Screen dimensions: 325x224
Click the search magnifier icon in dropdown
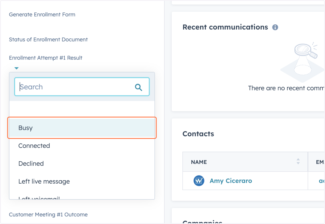tap(138, 87)
